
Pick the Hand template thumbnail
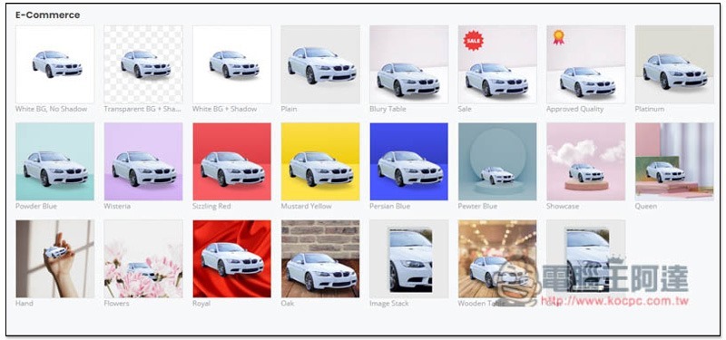pos(54,258)
